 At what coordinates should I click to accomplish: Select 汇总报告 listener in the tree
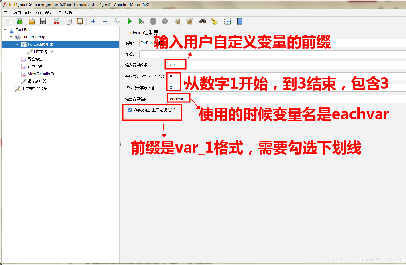(35, 67)
